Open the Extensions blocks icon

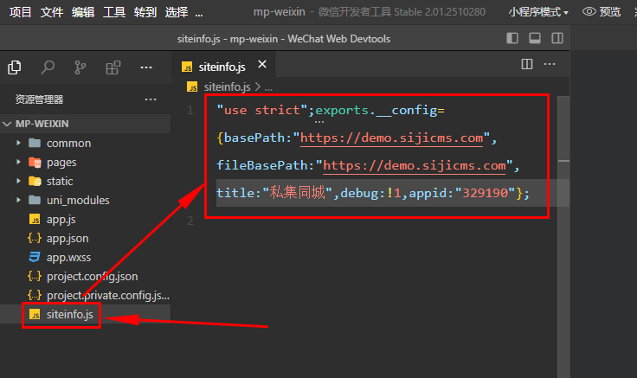tap(113, 67)
